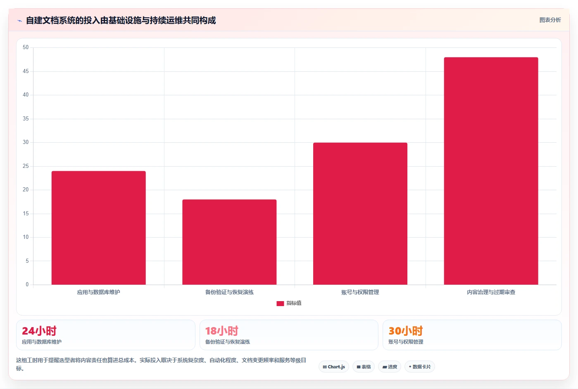This screenshot has width=578, height=389.
Task: Click the 账号与权限管理 caption under 30小时
Action: click(x=406, y=342)
